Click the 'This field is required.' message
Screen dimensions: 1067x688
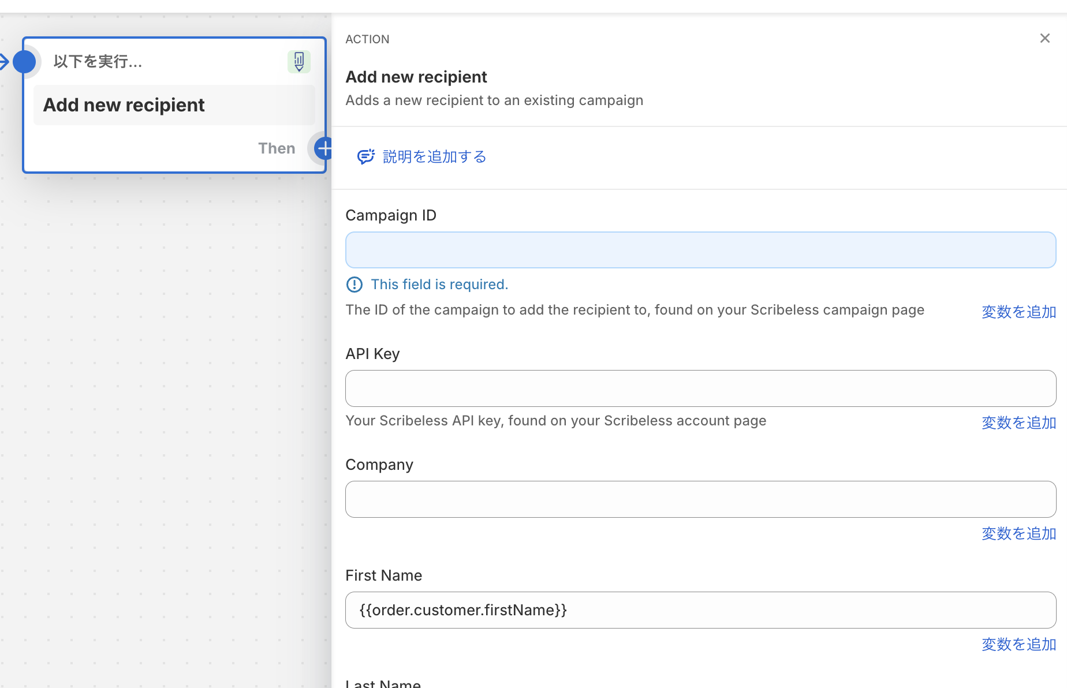[439, 285]
